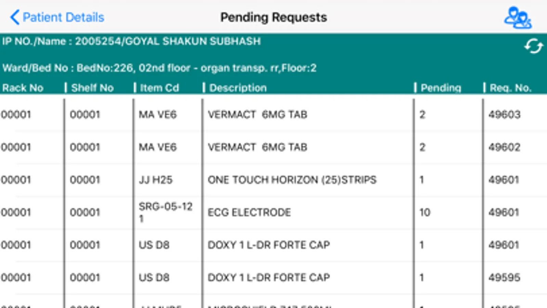Click pending quantity 10 cell
Image resolution: width=547 pixels, height=308 pixels.
click(425, 212)
